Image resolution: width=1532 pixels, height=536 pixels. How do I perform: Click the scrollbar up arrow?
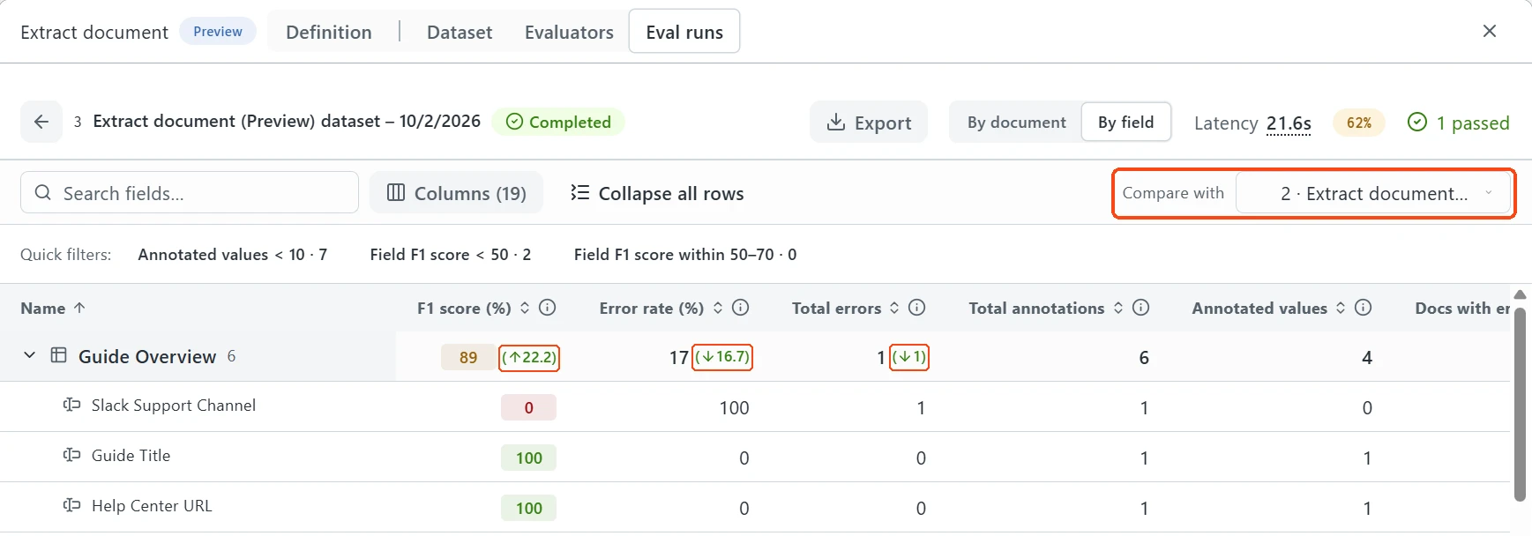tap(1520, 294)
